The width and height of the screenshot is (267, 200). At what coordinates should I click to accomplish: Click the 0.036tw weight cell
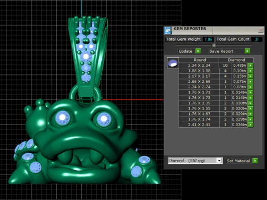coord(239,124)
